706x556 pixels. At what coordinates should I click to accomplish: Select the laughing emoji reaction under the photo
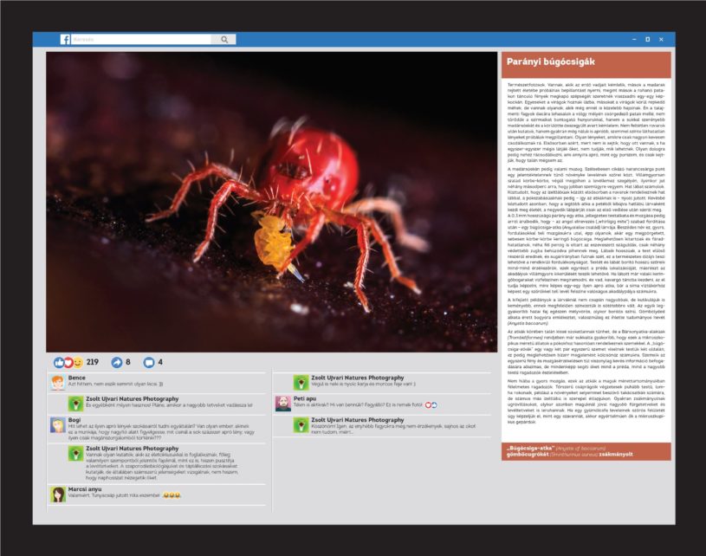pyautogui.click(x=77, y=362)
